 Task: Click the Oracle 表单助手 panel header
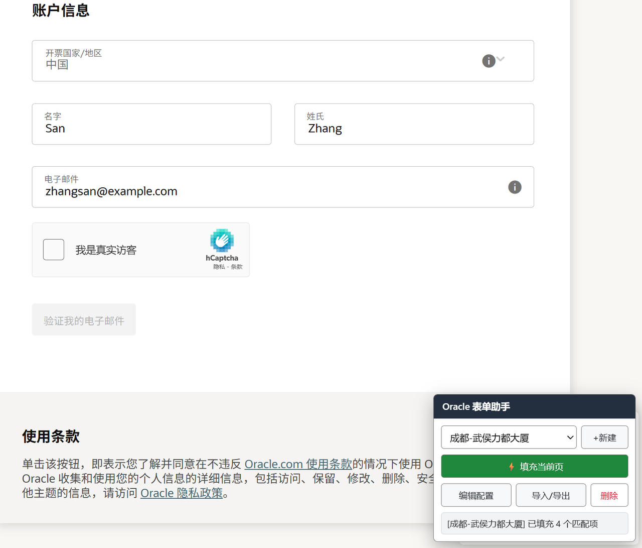535,406
